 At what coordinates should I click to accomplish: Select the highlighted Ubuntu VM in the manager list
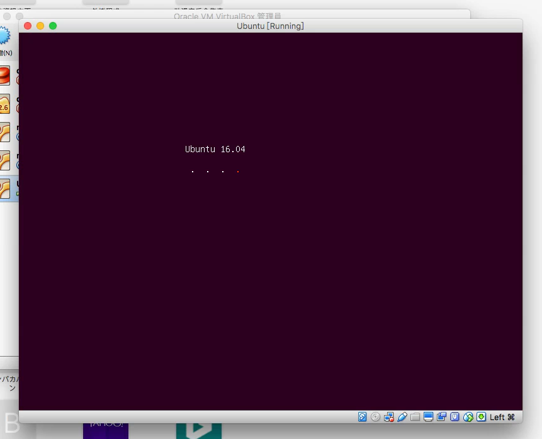[9, 189]
